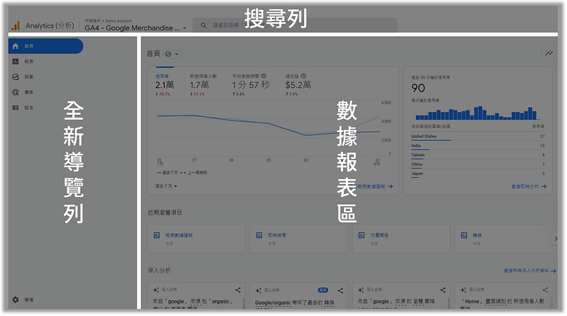The image size is (567, 316).
Task: Share the Home page category insight card
Action: point(545,290)
